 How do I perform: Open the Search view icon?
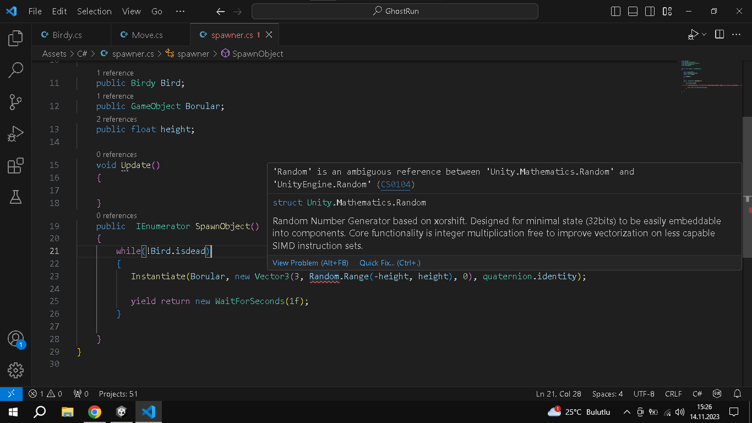(15, 70)
